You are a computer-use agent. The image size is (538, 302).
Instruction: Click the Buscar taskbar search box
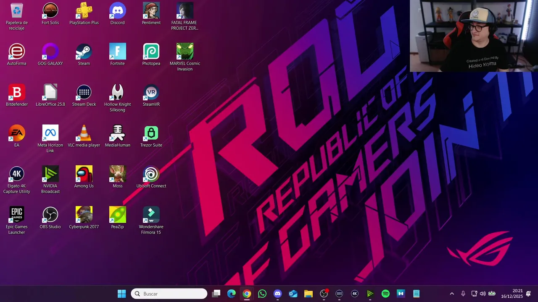169,294
